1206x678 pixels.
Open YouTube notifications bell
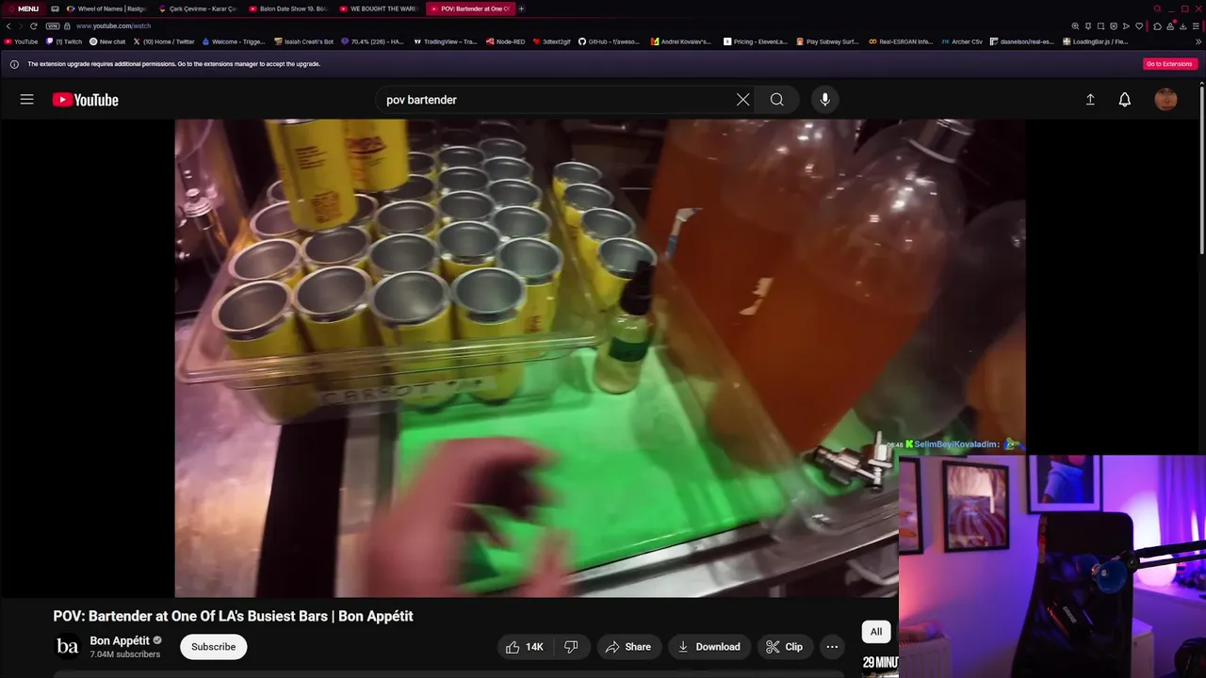point(1124,99)
